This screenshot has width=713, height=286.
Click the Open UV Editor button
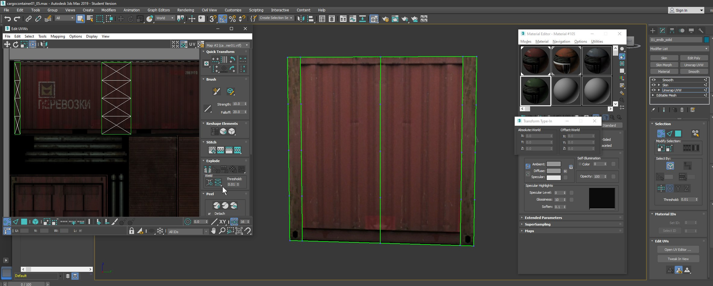(678, 249)
